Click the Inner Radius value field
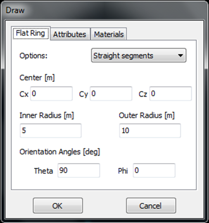The image size is (209, 223). [51, 130]
